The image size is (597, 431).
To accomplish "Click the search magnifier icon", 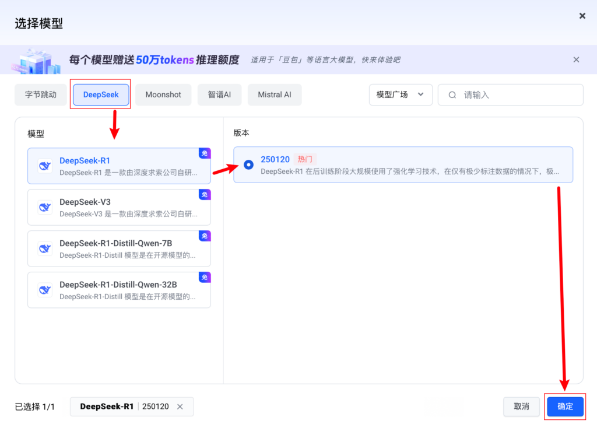I will [452, 94].
